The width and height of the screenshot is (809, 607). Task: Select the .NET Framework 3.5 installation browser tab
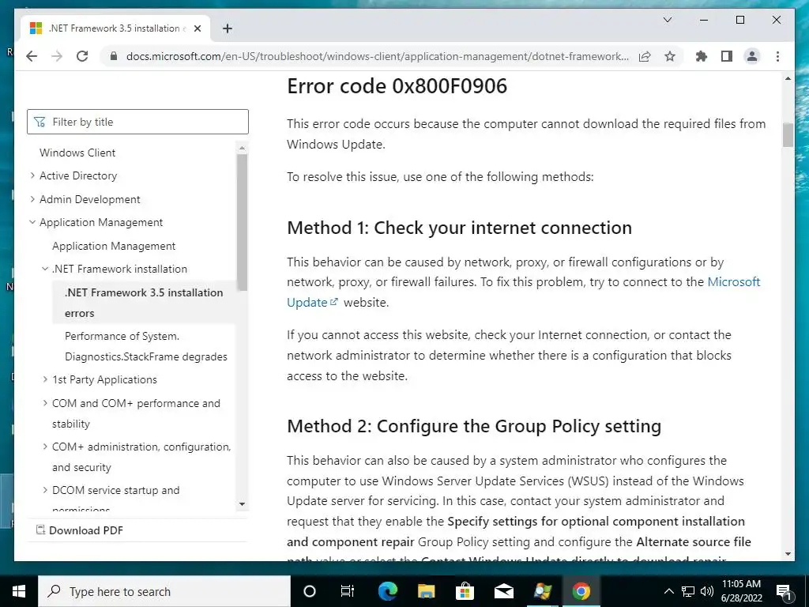(115, 28)
